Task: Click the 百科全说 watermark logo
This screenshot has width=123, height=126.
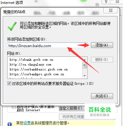Action: [x=100, y=111]
